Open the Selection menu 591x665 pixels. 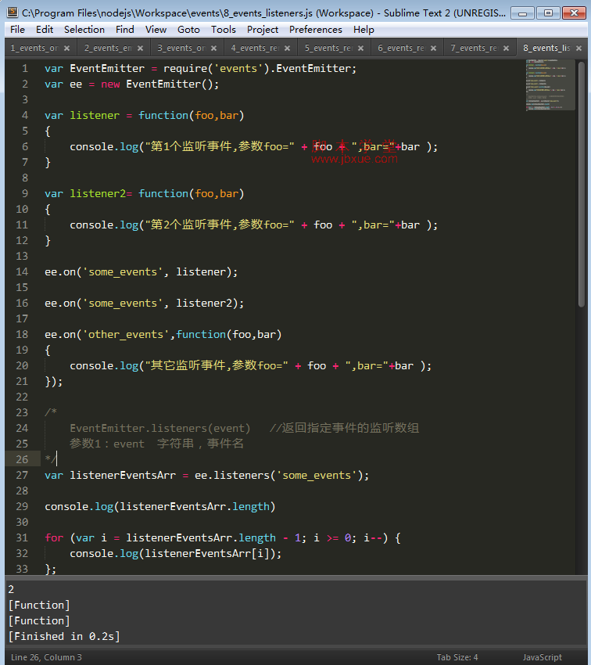[84, 30]
